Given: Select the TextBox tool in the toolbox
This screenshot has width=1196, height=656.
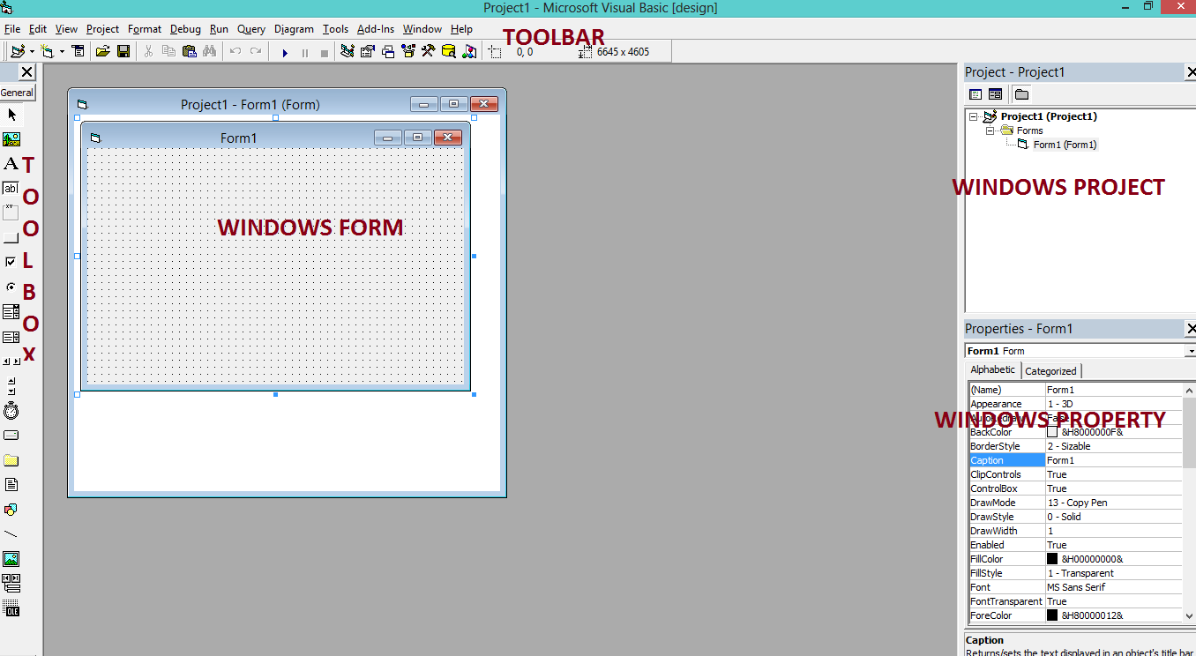Looking at the screenshot, I should (x=11, y=187).
